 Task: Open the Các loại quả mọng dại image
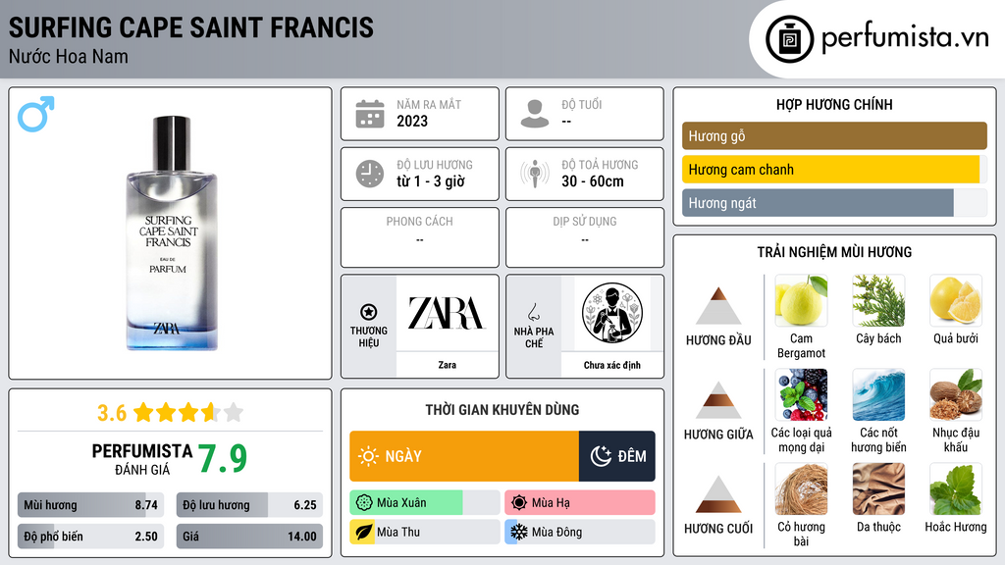(x=801, y=394)
